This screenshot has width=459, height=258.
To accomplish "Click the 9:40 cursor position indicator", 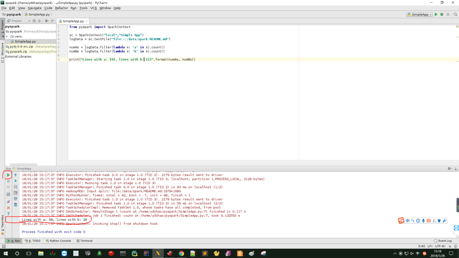I will pos(421,246).
